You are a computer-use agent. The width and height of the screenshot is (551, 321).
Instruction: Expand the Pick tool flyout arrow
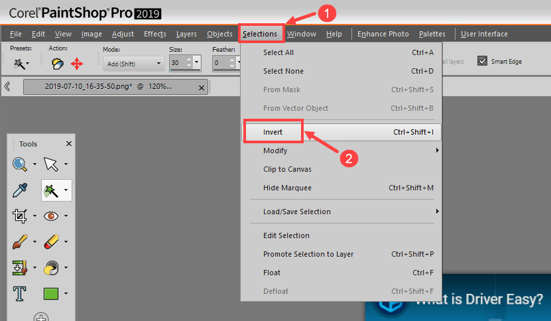click(x=66, y=164)
